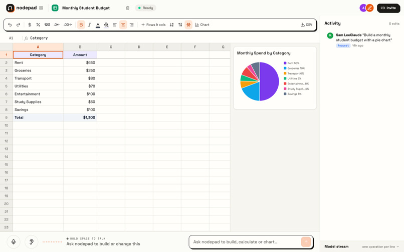The height and width of the screenshot is (252, 404).
Task: Click Savings 8% legend entry
Action: point(292,94)
